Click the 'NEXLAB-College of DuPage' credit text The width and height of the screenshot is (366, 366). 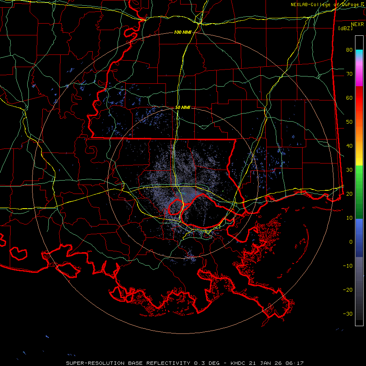point(325,4)
